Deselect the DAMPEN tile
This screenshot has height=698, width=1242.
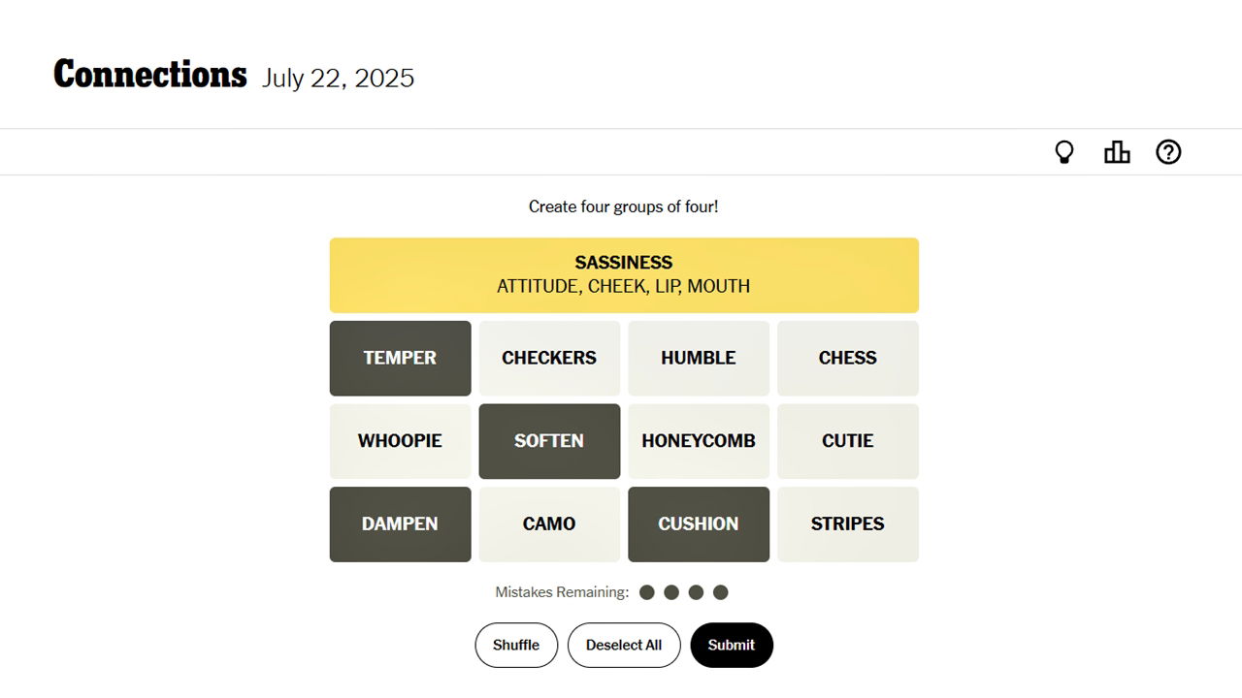400,524
